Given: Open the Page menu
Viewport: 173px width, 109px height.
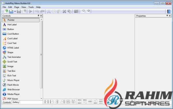Looking at the screenshot, I should click(x=17, y=7).
